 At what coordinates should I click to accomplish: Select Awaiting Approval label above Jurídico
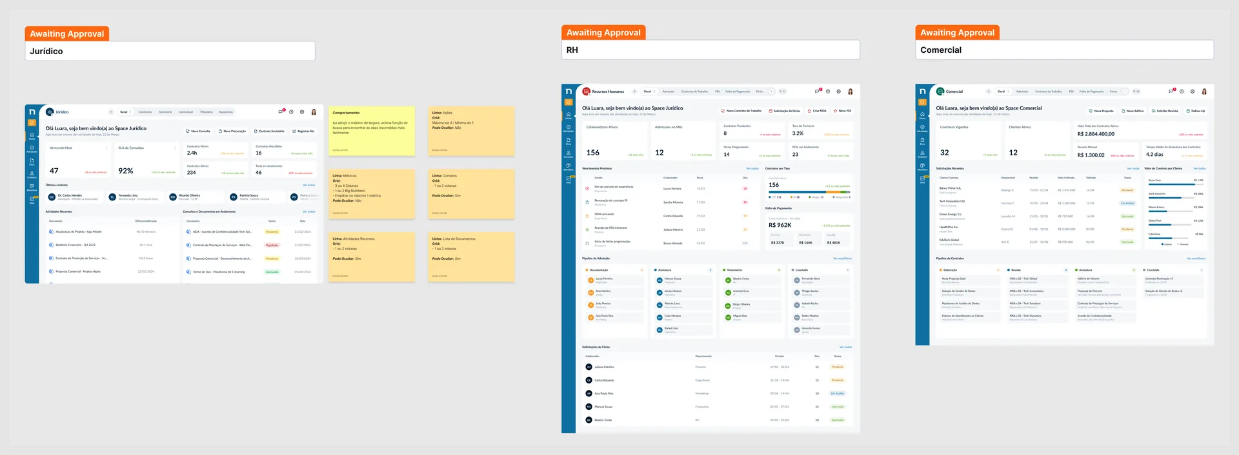click(67, 34)
